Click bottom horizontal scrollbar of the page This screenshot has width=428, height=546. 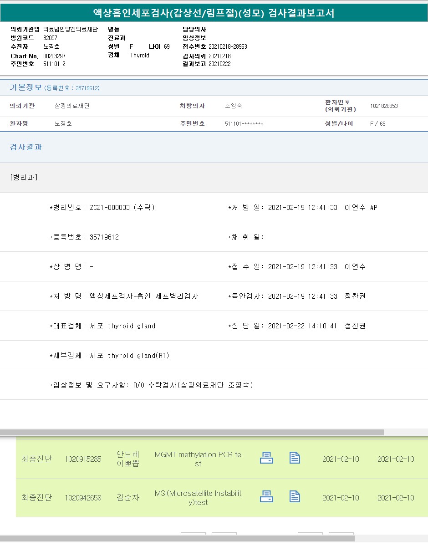click(177, 539)
